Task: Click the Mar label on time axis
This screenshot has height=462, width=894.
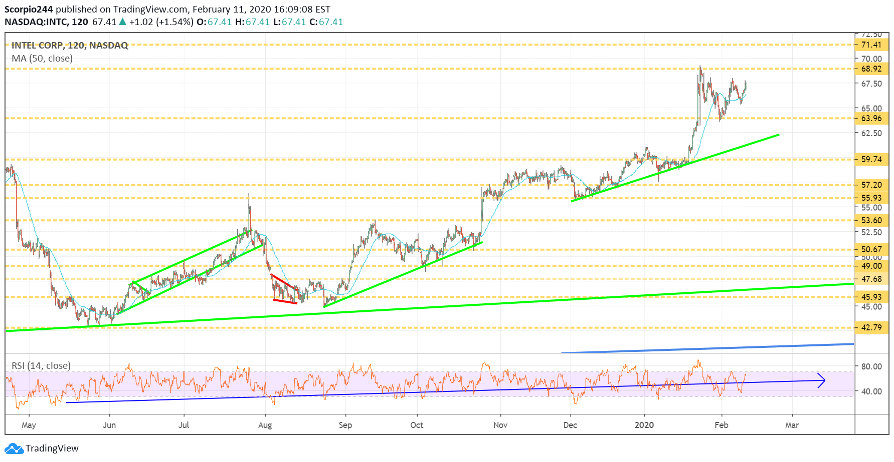Action: tap(792, 425)
